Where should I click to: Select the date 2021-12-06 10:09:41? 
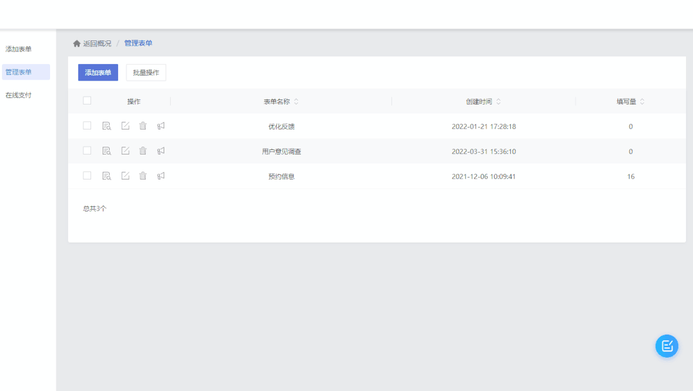coord(484,176)
